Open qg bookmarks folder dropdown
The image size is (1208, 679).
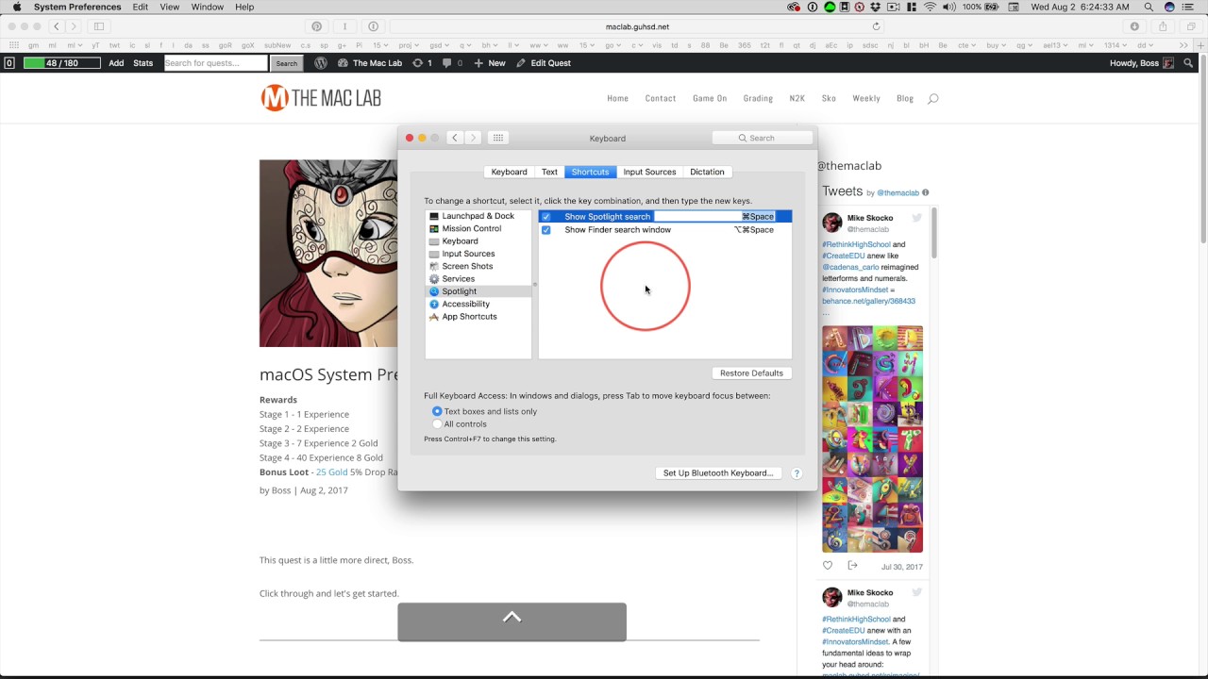[x=1025, y=45]
